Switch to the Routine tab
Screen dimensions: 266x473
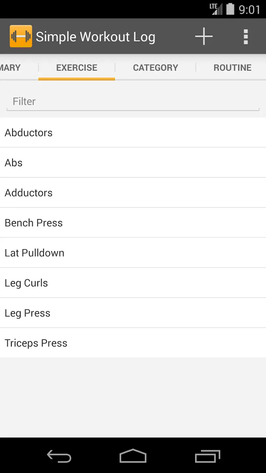click(x=233, y=68)
